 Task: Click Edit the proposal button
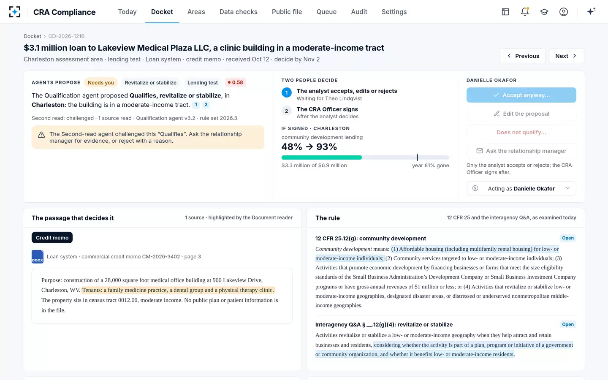point(521,114)
